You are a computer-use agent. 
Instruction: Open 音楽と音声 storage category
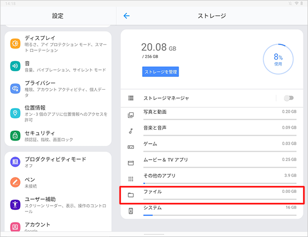[x=211, y=131]
